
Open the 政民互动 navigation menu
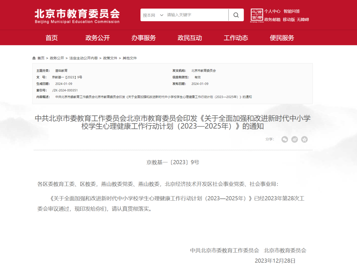(x=190, y=38)
